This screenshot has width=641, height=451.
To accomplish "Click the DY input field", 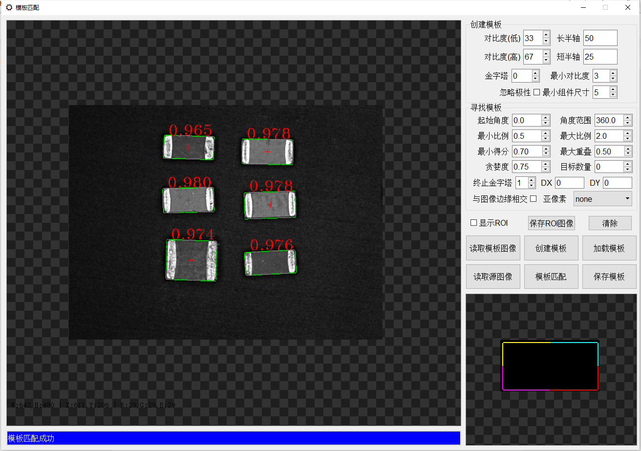I will (617, 183).
